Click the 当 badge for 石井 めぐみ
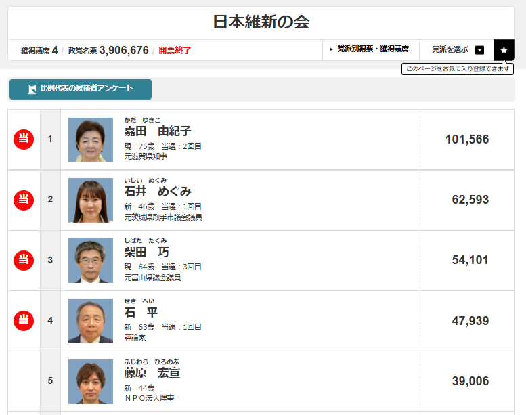This screenshot has width=526, height=415. click(24, 200)
